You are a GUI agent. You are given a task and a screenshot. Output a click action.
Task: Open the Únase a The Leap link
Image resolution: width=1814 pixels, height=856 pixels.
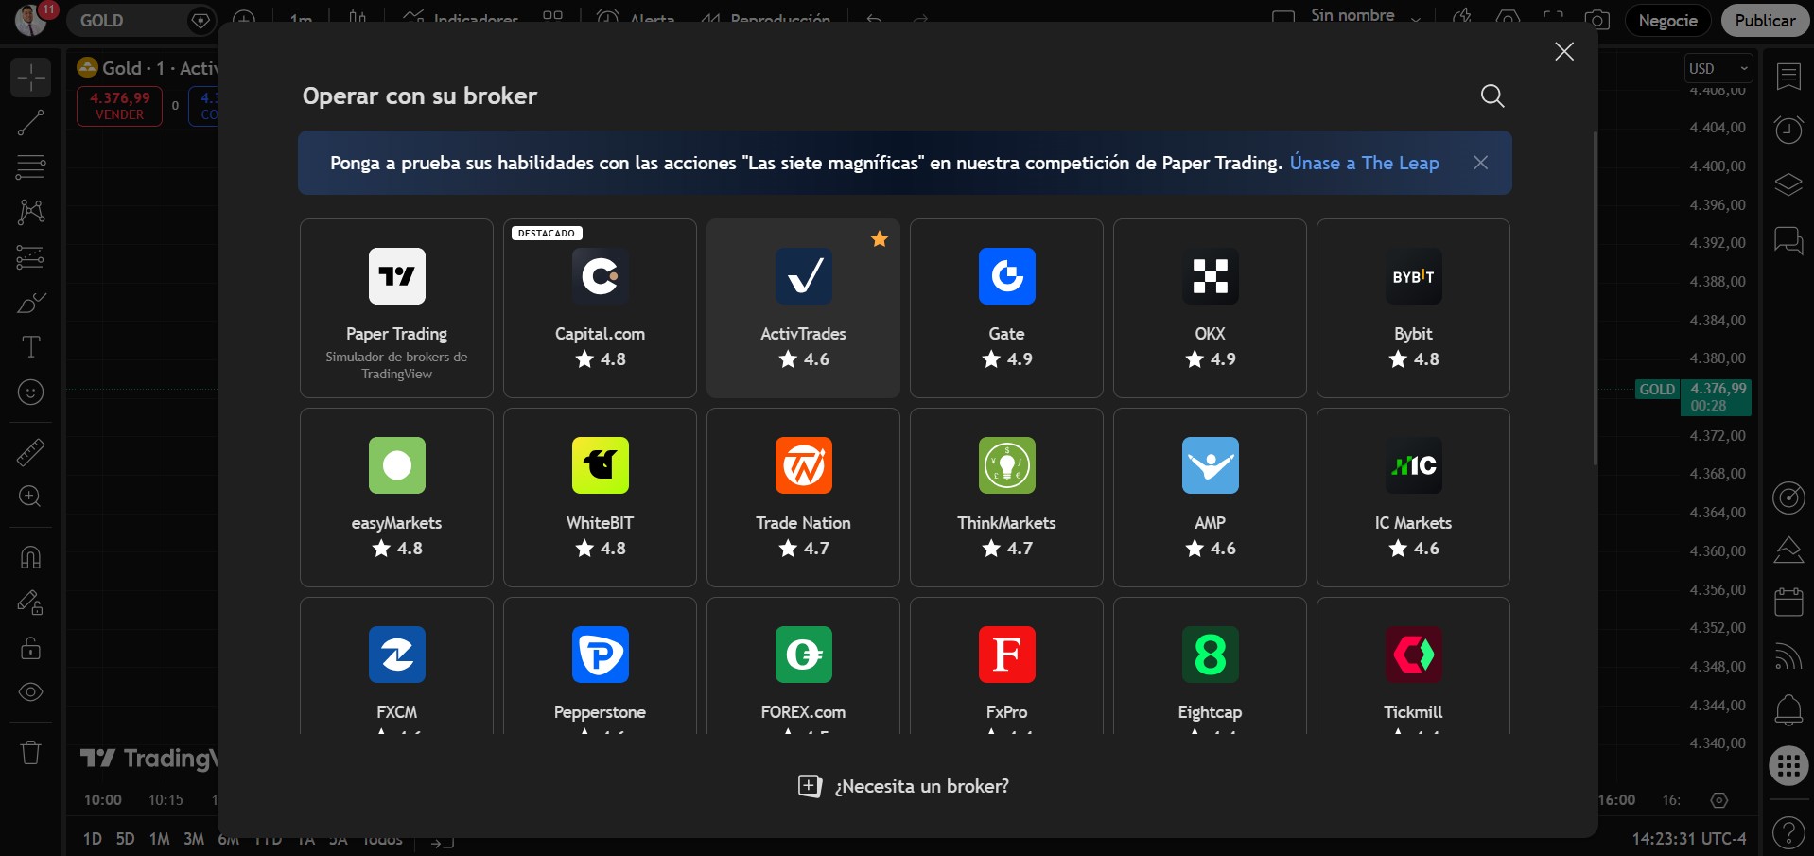click(1365, 163)
